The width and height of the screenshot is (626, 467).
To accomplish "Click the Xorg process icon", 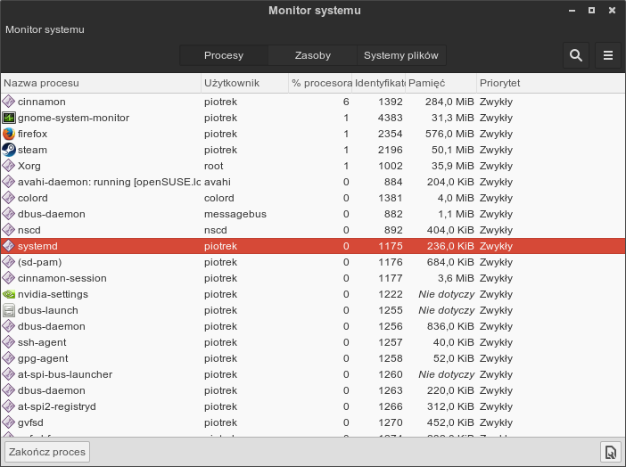I will (x=9, y=166).
